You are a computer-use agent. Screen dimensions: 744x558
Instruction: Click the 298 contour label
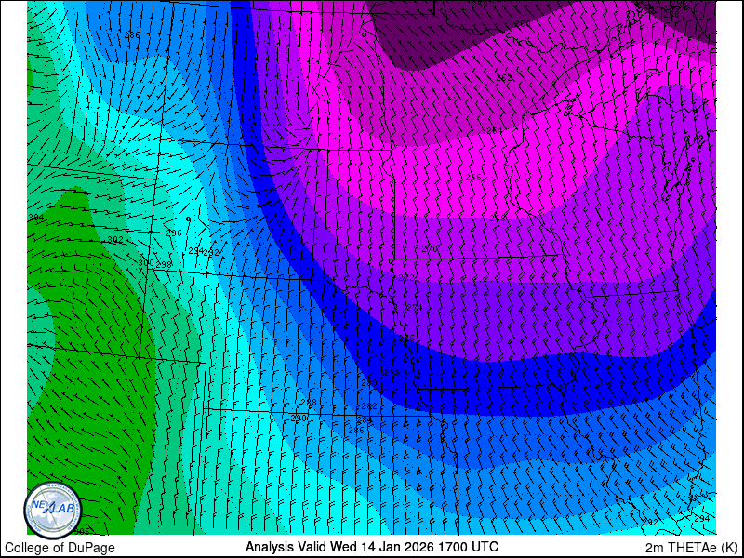click(x=164, y=264)
